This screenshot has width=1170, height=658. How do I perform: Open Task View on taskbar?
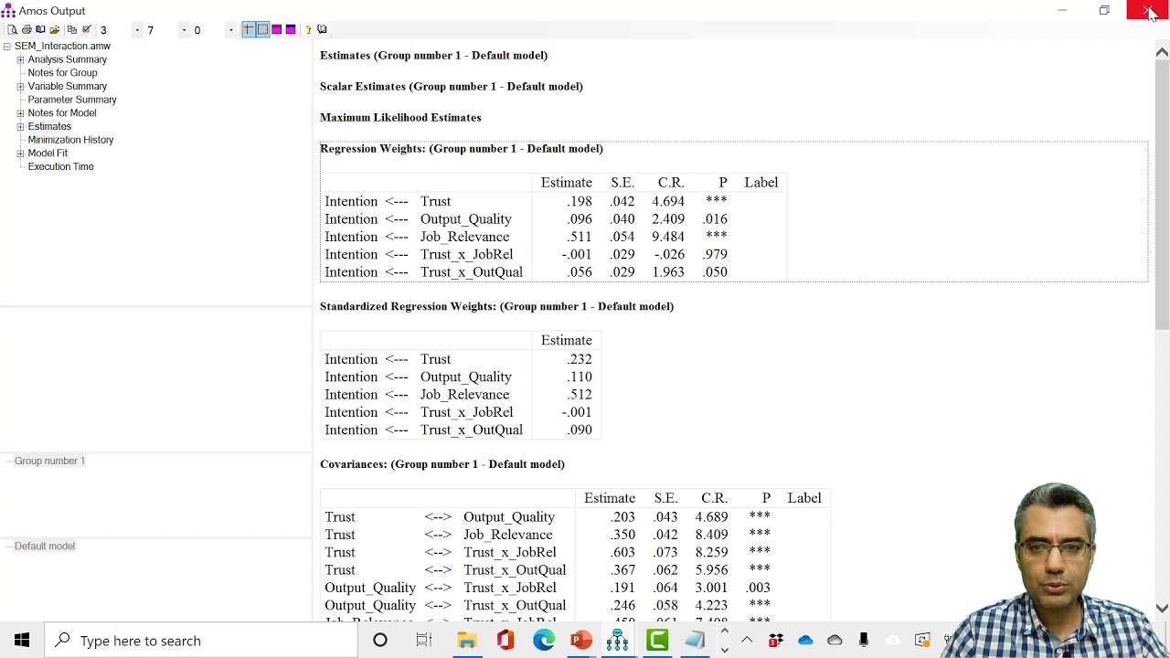click(x=424, y=641)
